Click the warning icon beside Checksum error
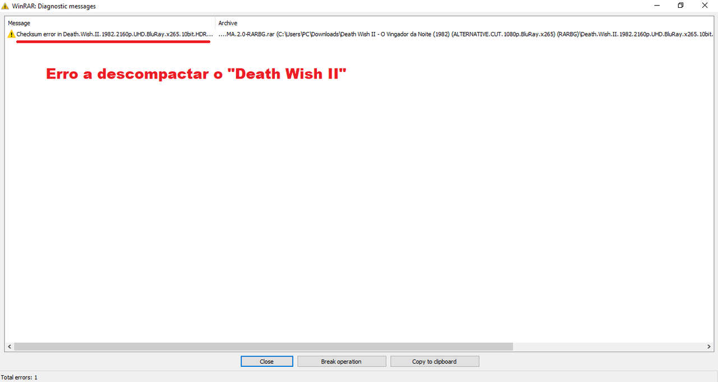Image resolution: width=718 pixels, height=382 pixels. pyautogui.click(x=11, y=34)
